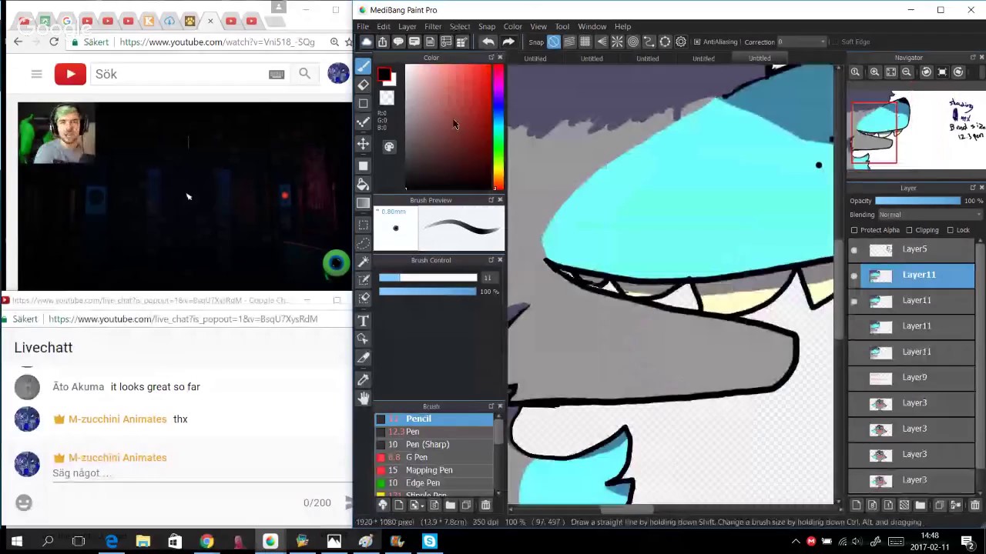Viewport: 986px width, 554px height.
Task: Zoom out using Navigator minus magnifier
Action: coord(907,72)
